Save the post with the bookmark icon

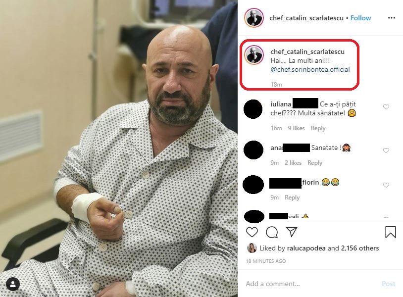pyautogui.click(x=391, y=232)
